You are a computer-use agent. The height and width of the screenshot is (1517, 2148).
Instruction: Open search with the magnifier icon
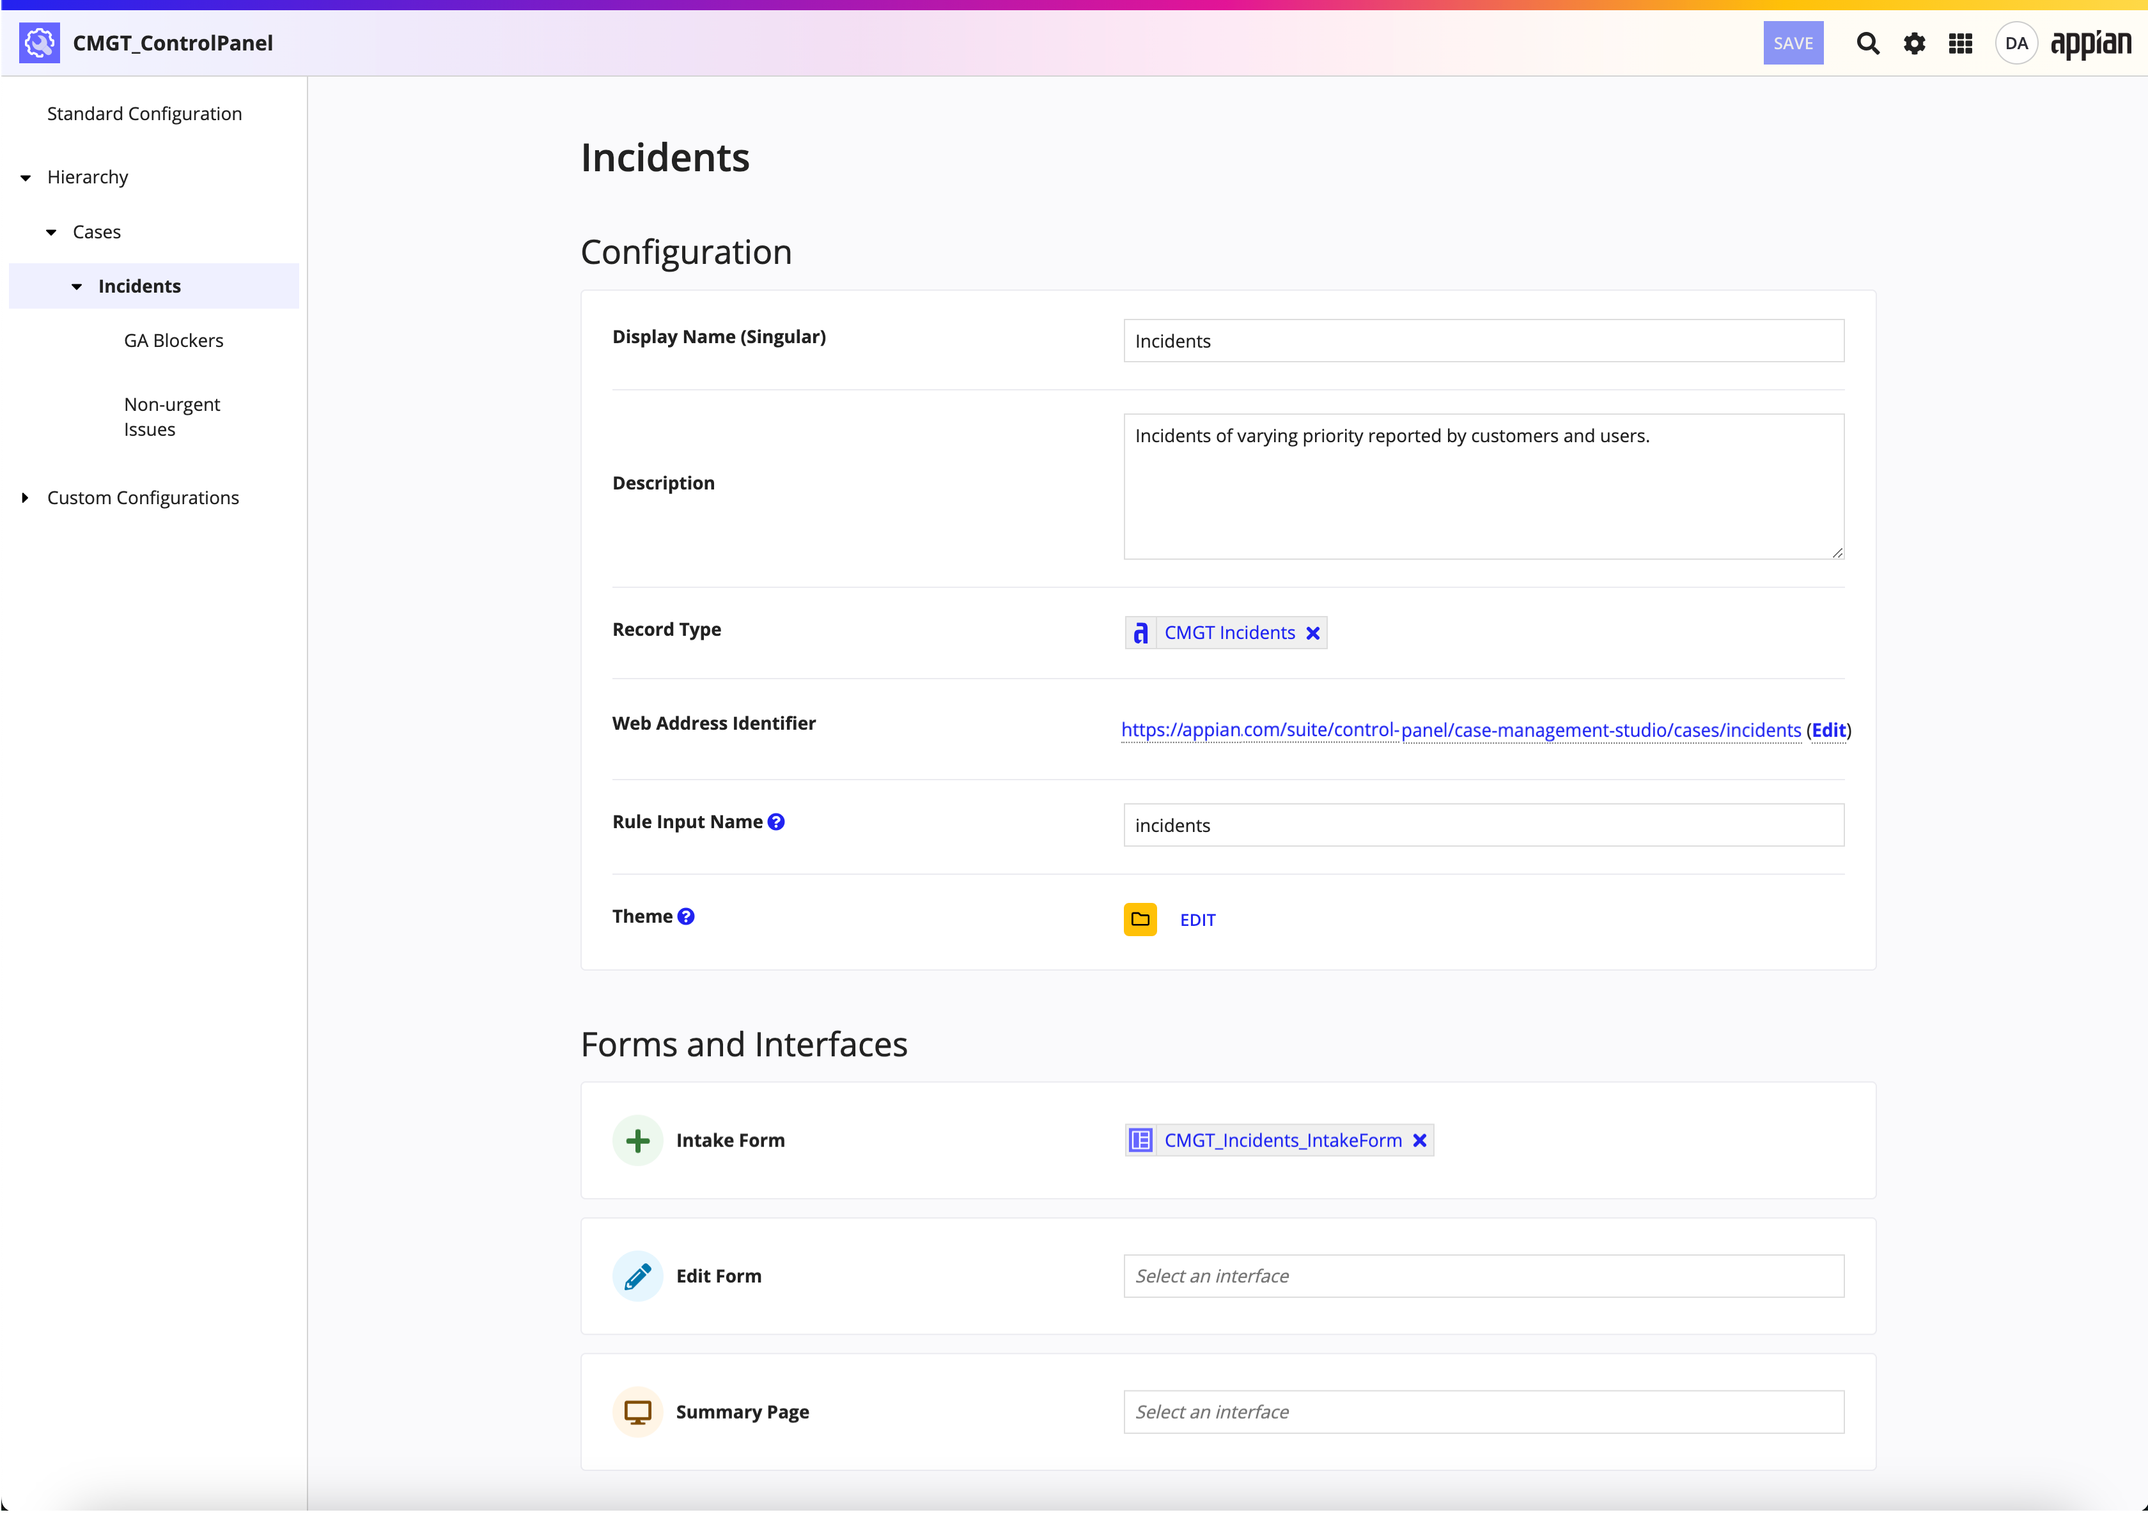coord(1867,43)
